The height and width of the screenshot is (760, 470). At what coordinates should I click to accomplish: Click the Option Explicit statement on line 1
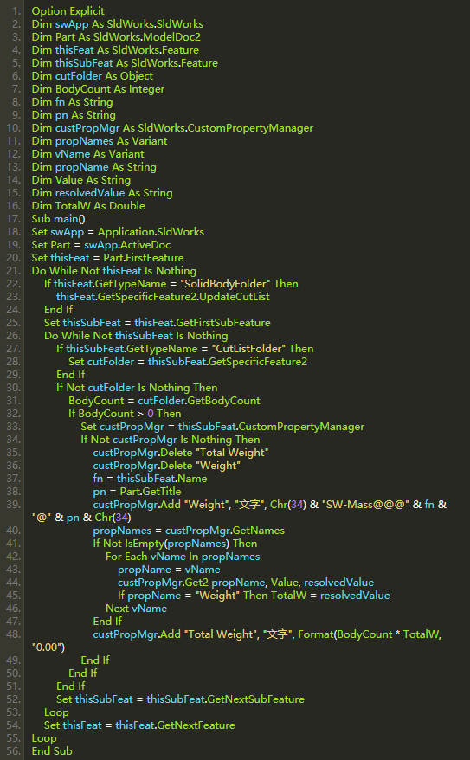(68, 11)
